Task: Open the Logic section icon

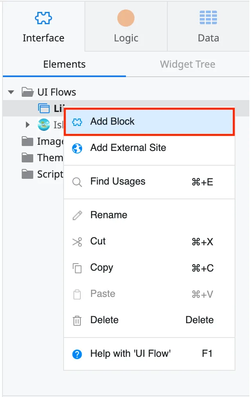Action: [125, 18]
